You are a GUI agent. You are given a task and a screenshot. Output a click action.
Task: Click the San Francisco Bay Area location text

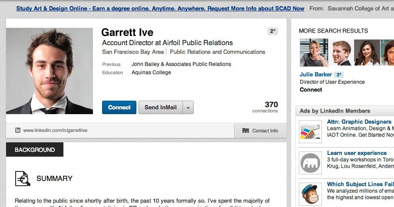[132, 52]
